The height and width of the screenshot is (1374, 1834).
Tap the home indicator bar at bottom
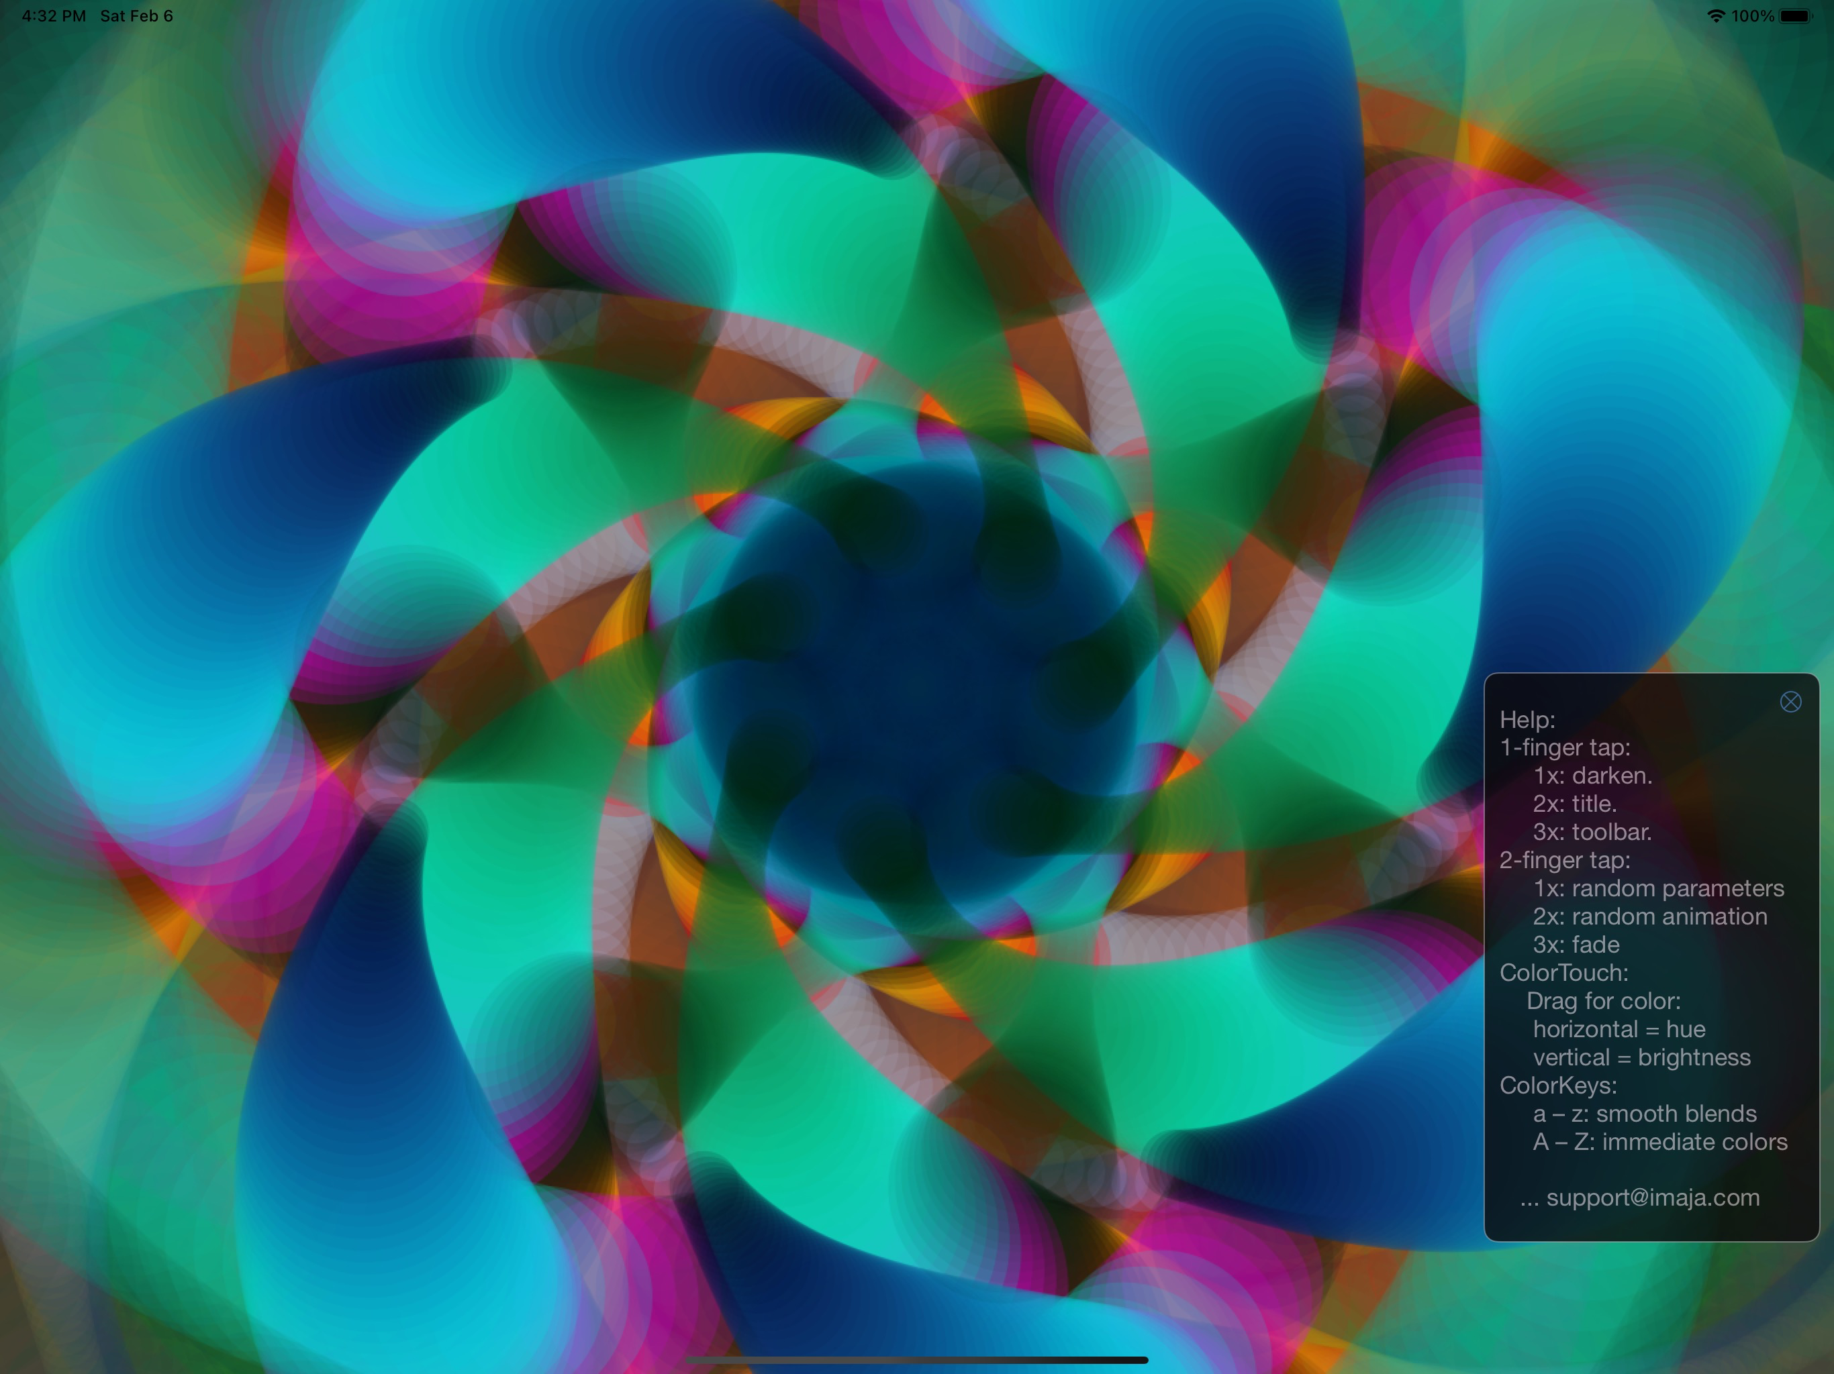916,1360
